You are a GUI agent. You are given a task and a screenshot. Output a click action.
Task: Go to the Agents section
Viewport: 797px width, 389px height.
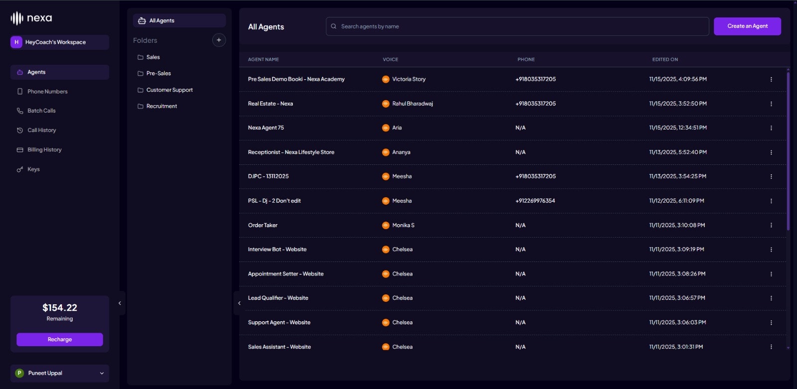point(60,72)
